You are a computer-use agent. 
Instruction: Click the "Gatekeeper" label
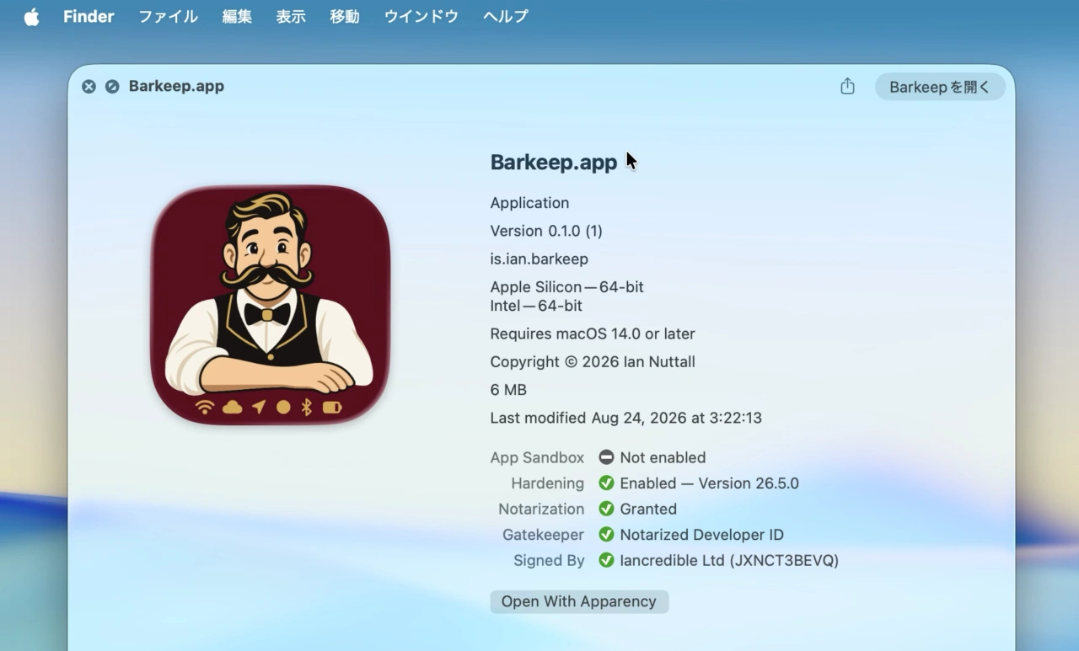pos(543,535)
